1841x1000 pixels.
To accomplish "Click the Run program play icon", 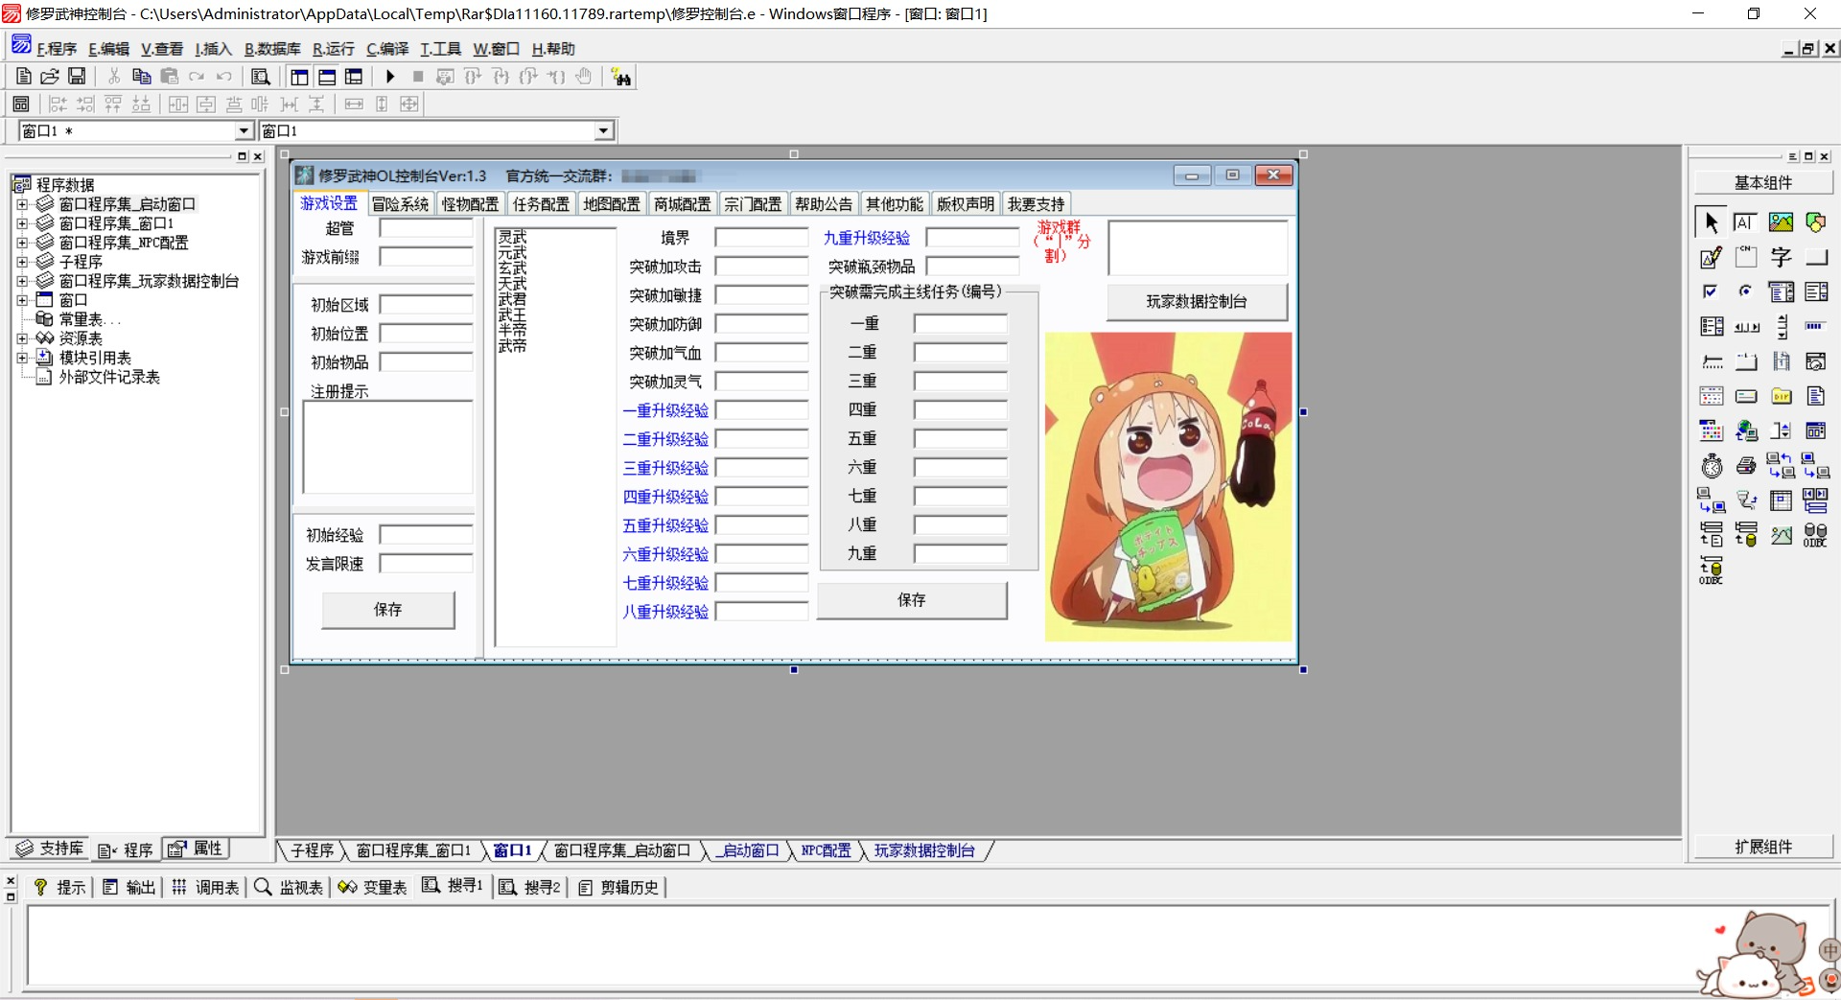I will tap(389, 77).
